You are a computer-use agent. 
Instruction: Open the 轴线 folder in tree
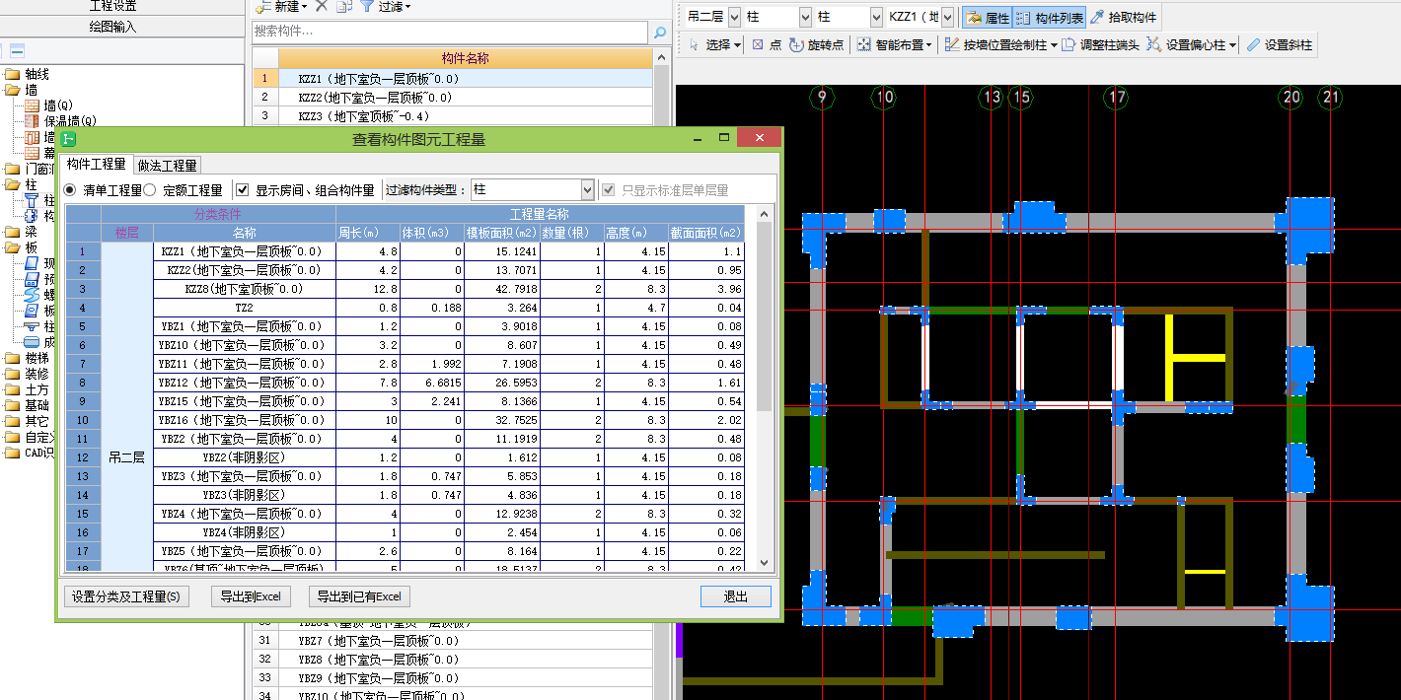click(x=27, y=74)
